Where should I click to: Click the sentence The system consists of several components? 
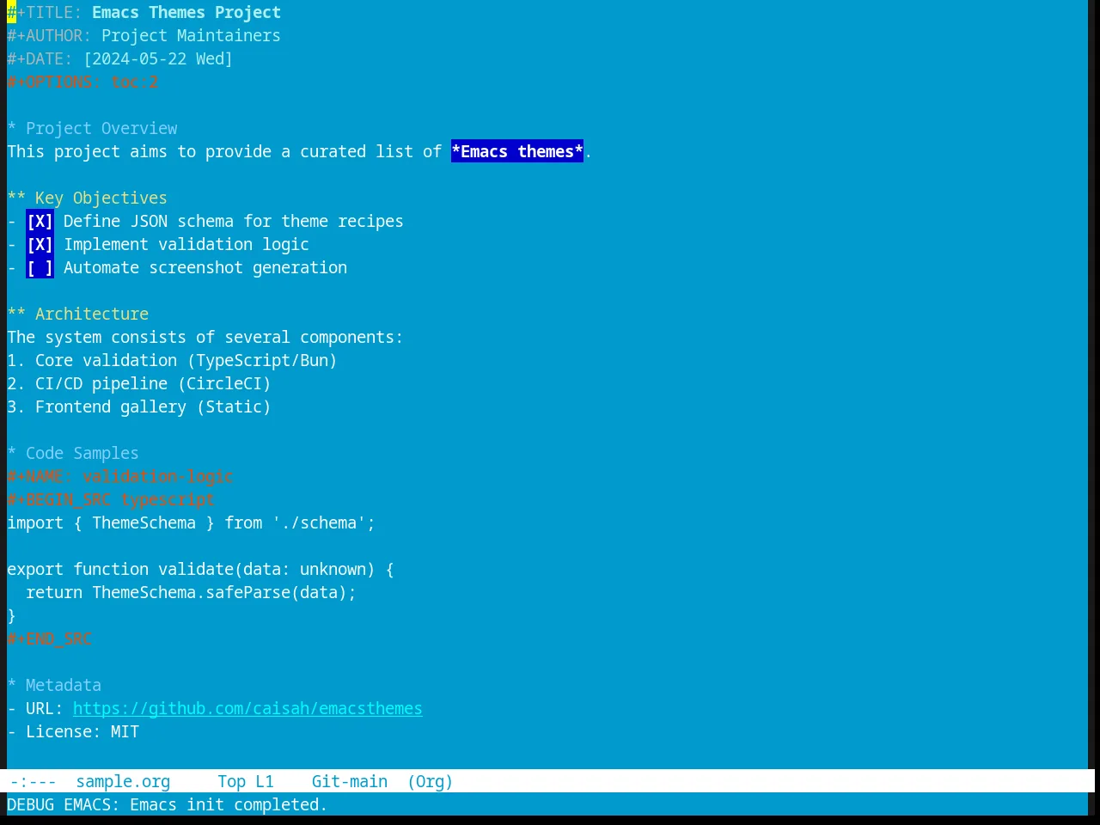(205, 338)
